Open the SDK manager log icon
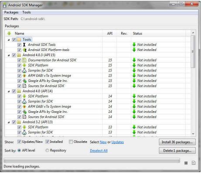Viewport: 201px width, 173px height. (x=194, y=163)
